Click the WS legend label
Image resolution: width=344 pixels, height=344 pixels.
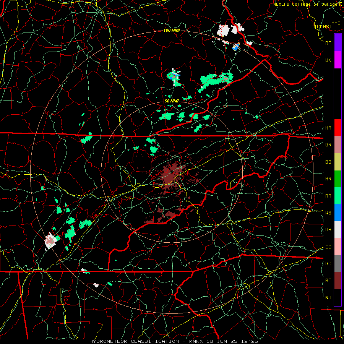328,213
